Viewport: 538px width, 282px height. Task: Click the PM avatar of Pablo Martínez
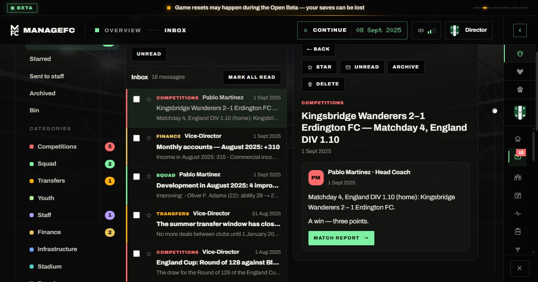pyautogui.click(x=316, y=178)
